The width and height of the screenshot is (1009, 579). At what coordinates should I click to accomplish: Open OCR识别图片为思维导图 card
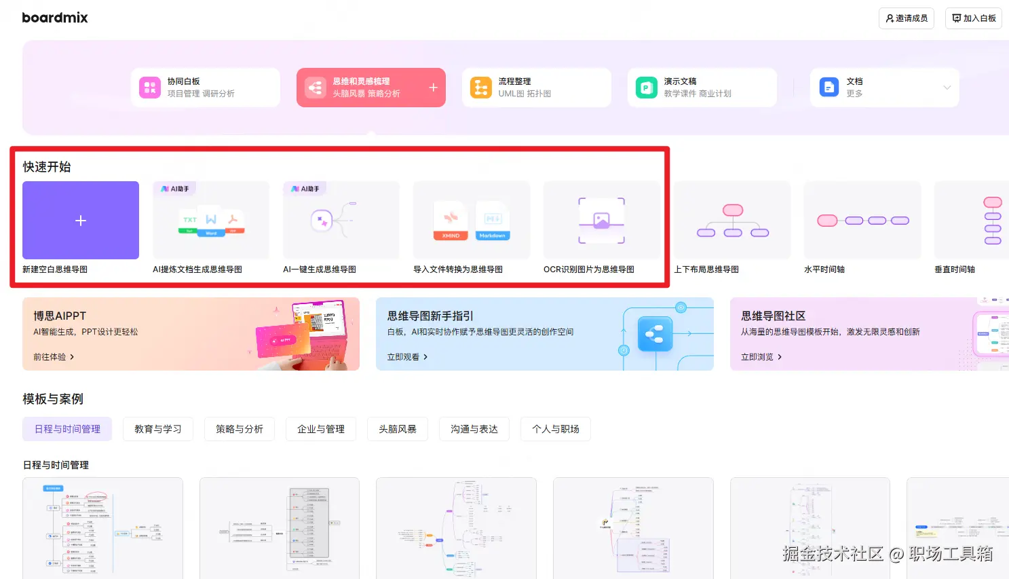pyautogui.click(x=602, y=221)
